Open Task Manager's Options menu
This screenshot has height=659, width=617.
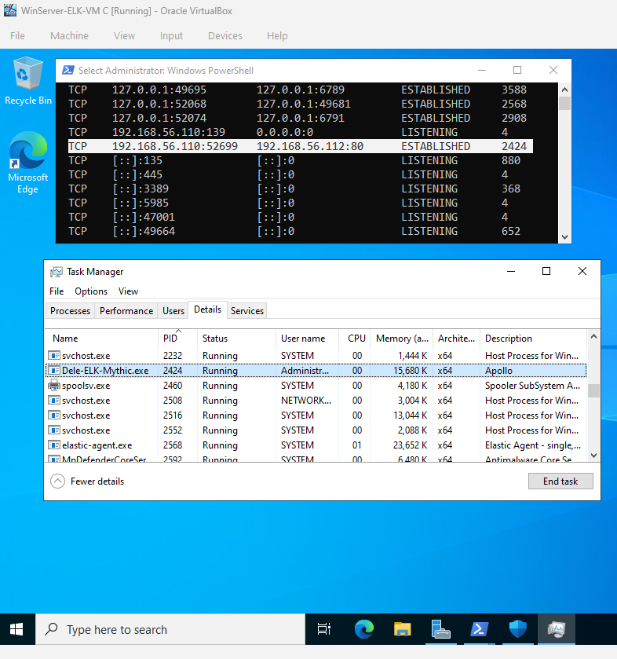pos(91,291)
